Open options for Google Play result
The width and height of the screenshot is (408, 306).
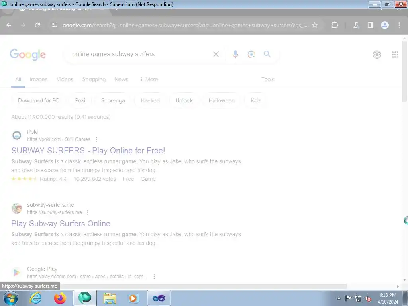154,277
